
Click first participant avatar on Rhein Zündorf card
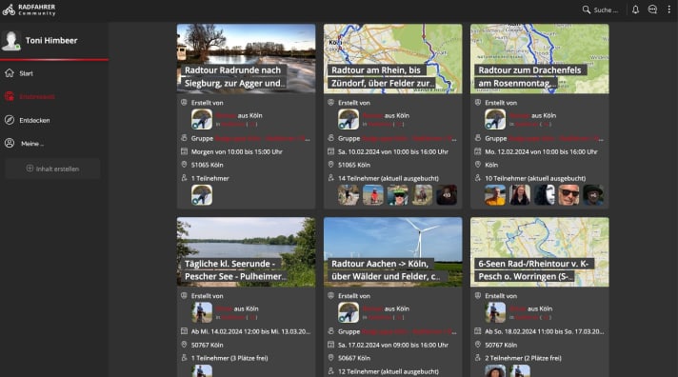tap(349, 195)
